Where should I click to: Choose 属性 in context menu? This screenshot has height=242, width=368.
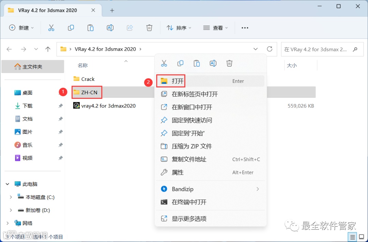211,172
